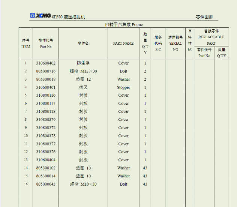Select the 序号 ITEM column header
This screenshot has height=207, width=237.
click(x=26, y=43)
